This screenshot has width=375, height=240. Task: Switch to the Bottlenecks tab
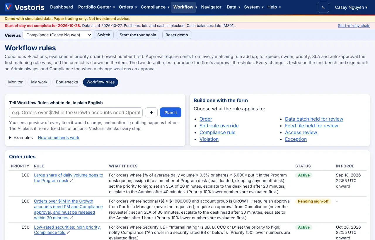pyautogui.click(x=67, y=82)
